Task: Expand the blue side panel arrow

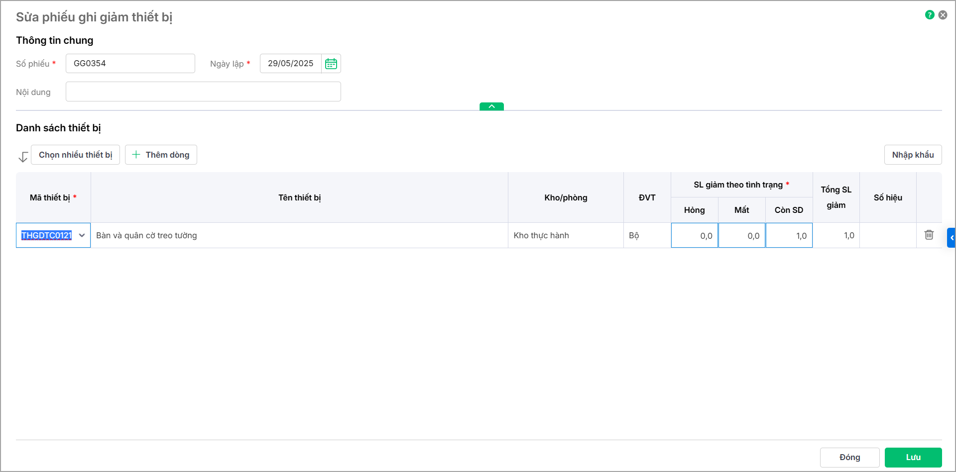Action: coord(952,238)
